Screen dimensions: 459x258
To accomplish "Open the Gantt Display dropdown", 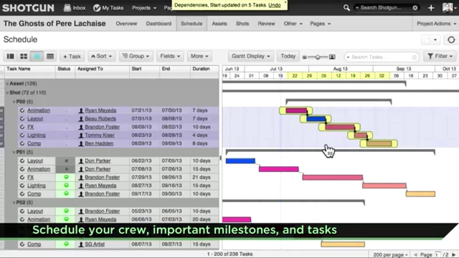I will (251, 56).
